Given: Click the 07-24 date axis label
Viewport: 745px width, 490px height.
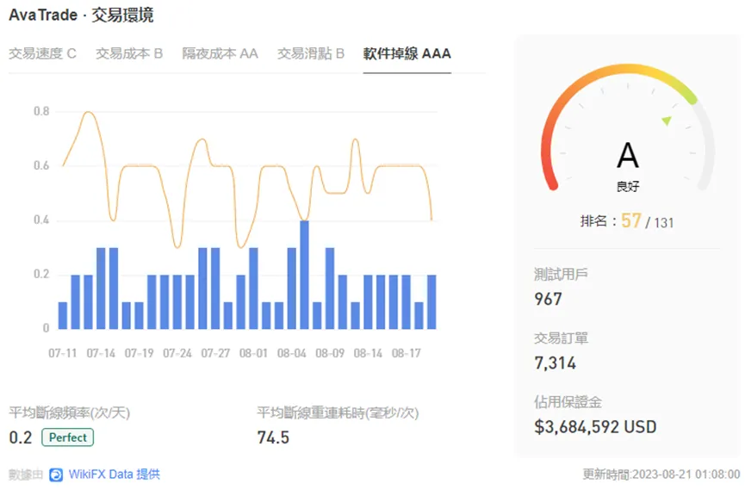Looking at the screenshot, I should [177, 354].
